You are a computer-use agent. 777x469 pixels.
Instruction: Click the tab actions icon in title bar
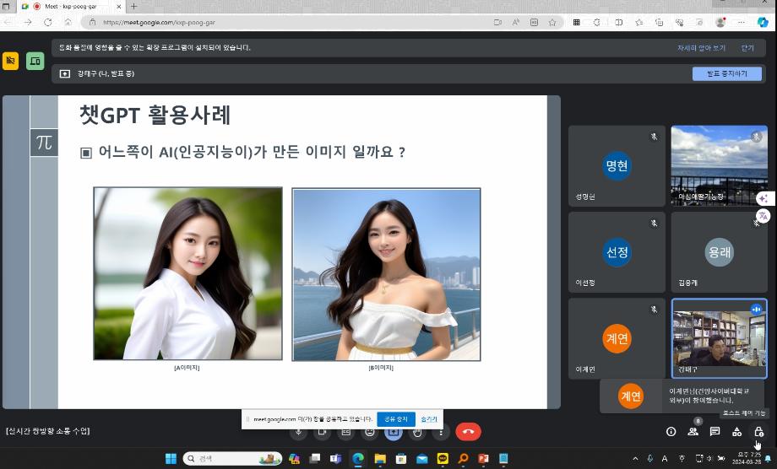(x=6, y=7)
